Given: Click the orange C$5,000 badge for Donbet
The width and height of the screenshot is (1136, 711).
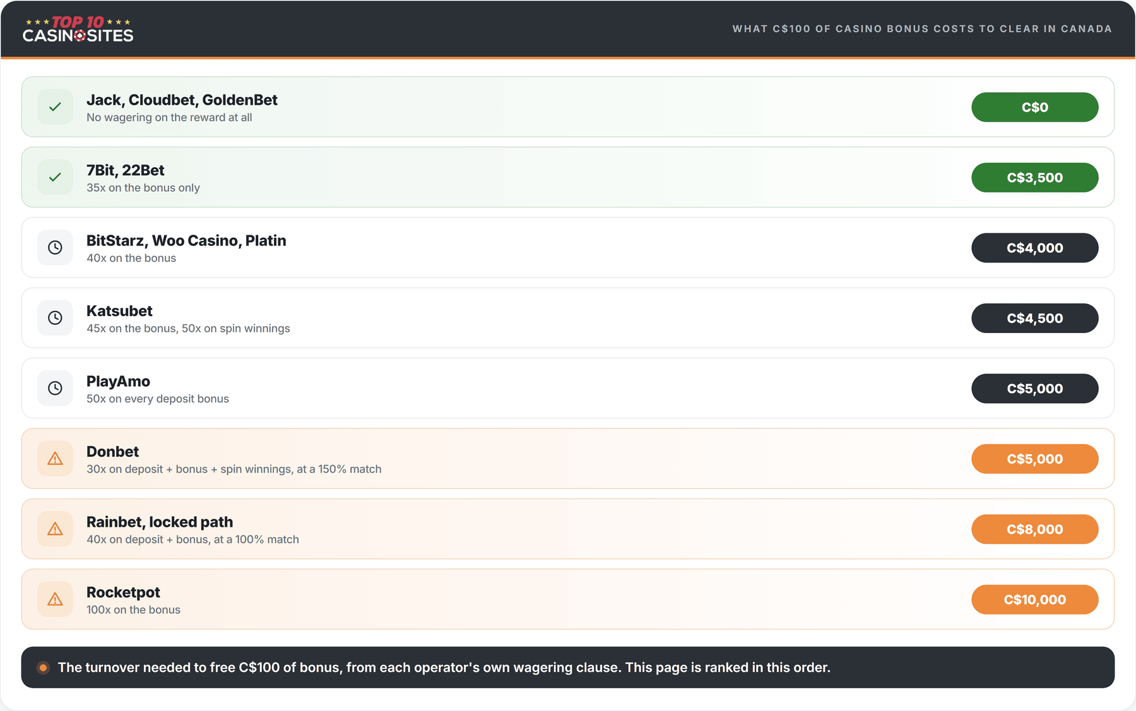Looking at the screenshot, I should 1035,459.
